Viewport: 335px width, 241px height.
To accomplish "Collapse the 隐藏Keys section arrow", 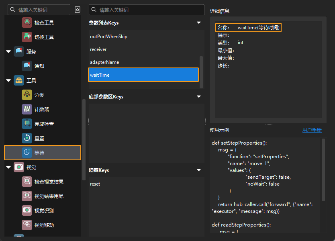I will (x=198, y=170).
